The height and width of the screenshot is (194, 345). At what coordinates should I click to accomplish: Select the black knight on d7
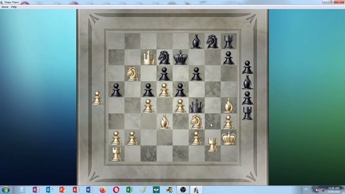click(164, 58)
